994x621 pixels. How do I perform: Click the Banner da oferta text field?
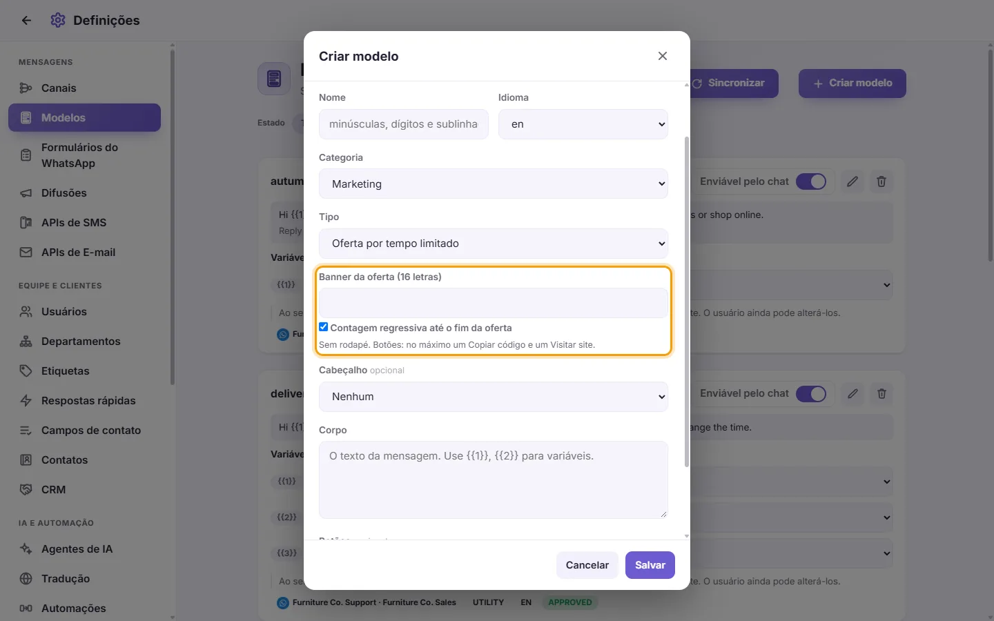pyautogui.click(x=494, y=303)
